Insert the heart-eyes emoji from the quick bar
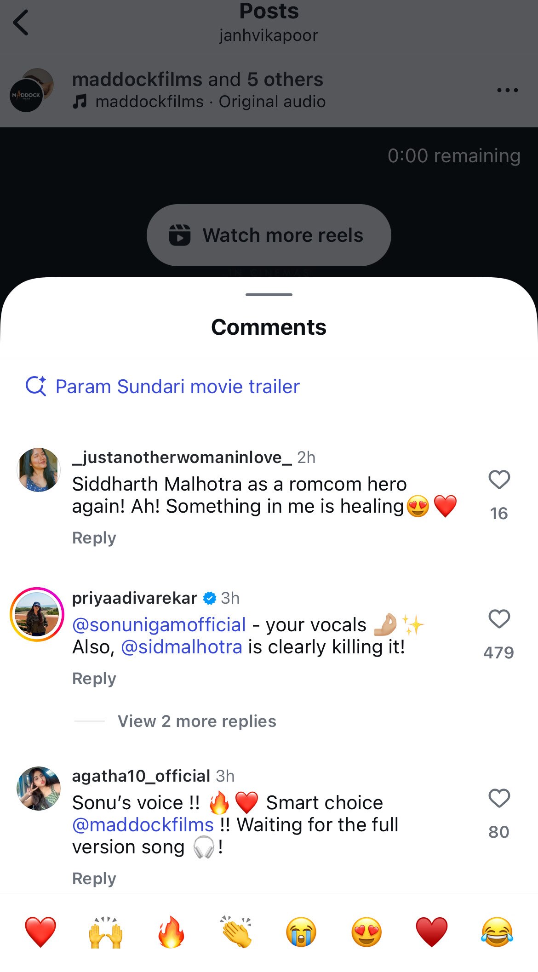Screen dimensions: 538x972 click(366, 932)
